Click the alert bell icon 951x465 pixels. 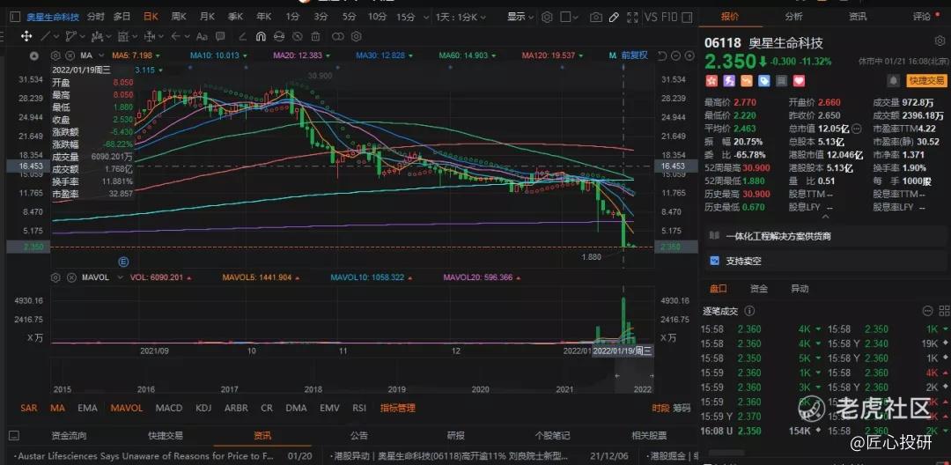click(x=894, y=81)
